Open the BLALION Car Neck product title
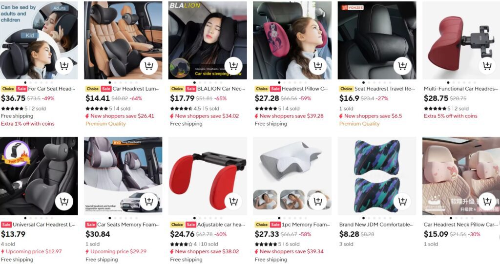 (221, 89)
